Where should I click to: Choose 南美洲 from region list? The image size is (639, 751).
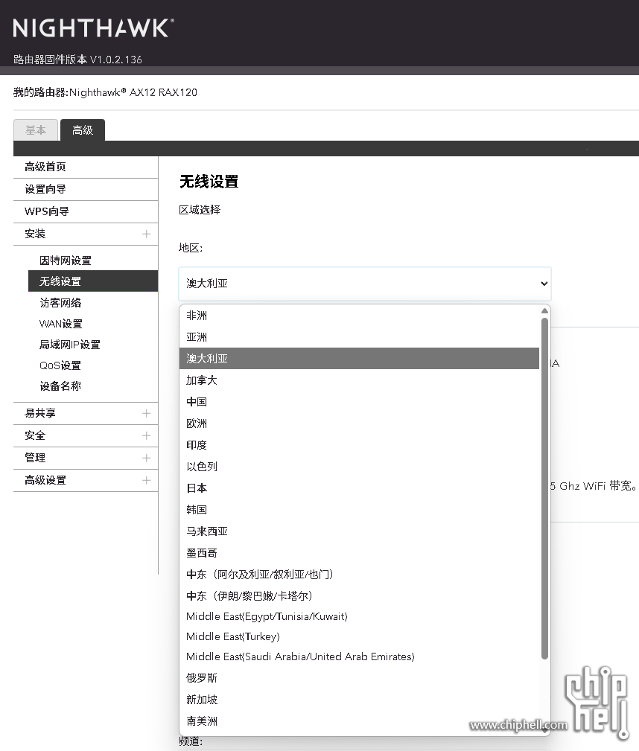point(359,721)
